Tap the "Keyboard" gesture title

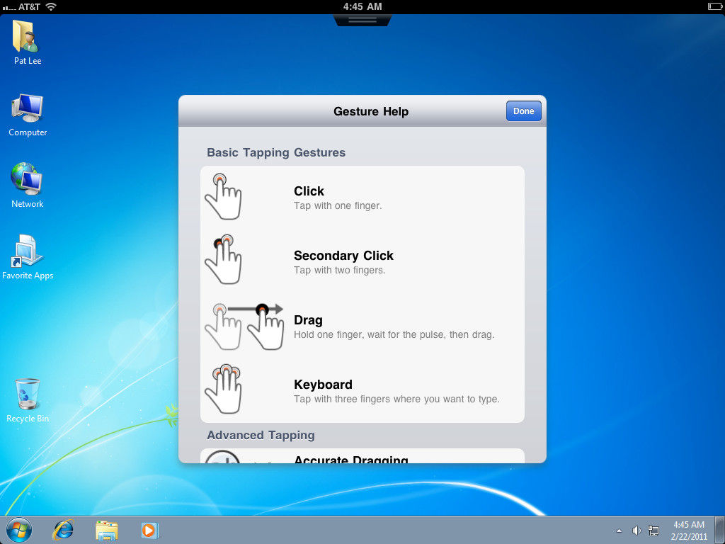(x=323, y=385)
